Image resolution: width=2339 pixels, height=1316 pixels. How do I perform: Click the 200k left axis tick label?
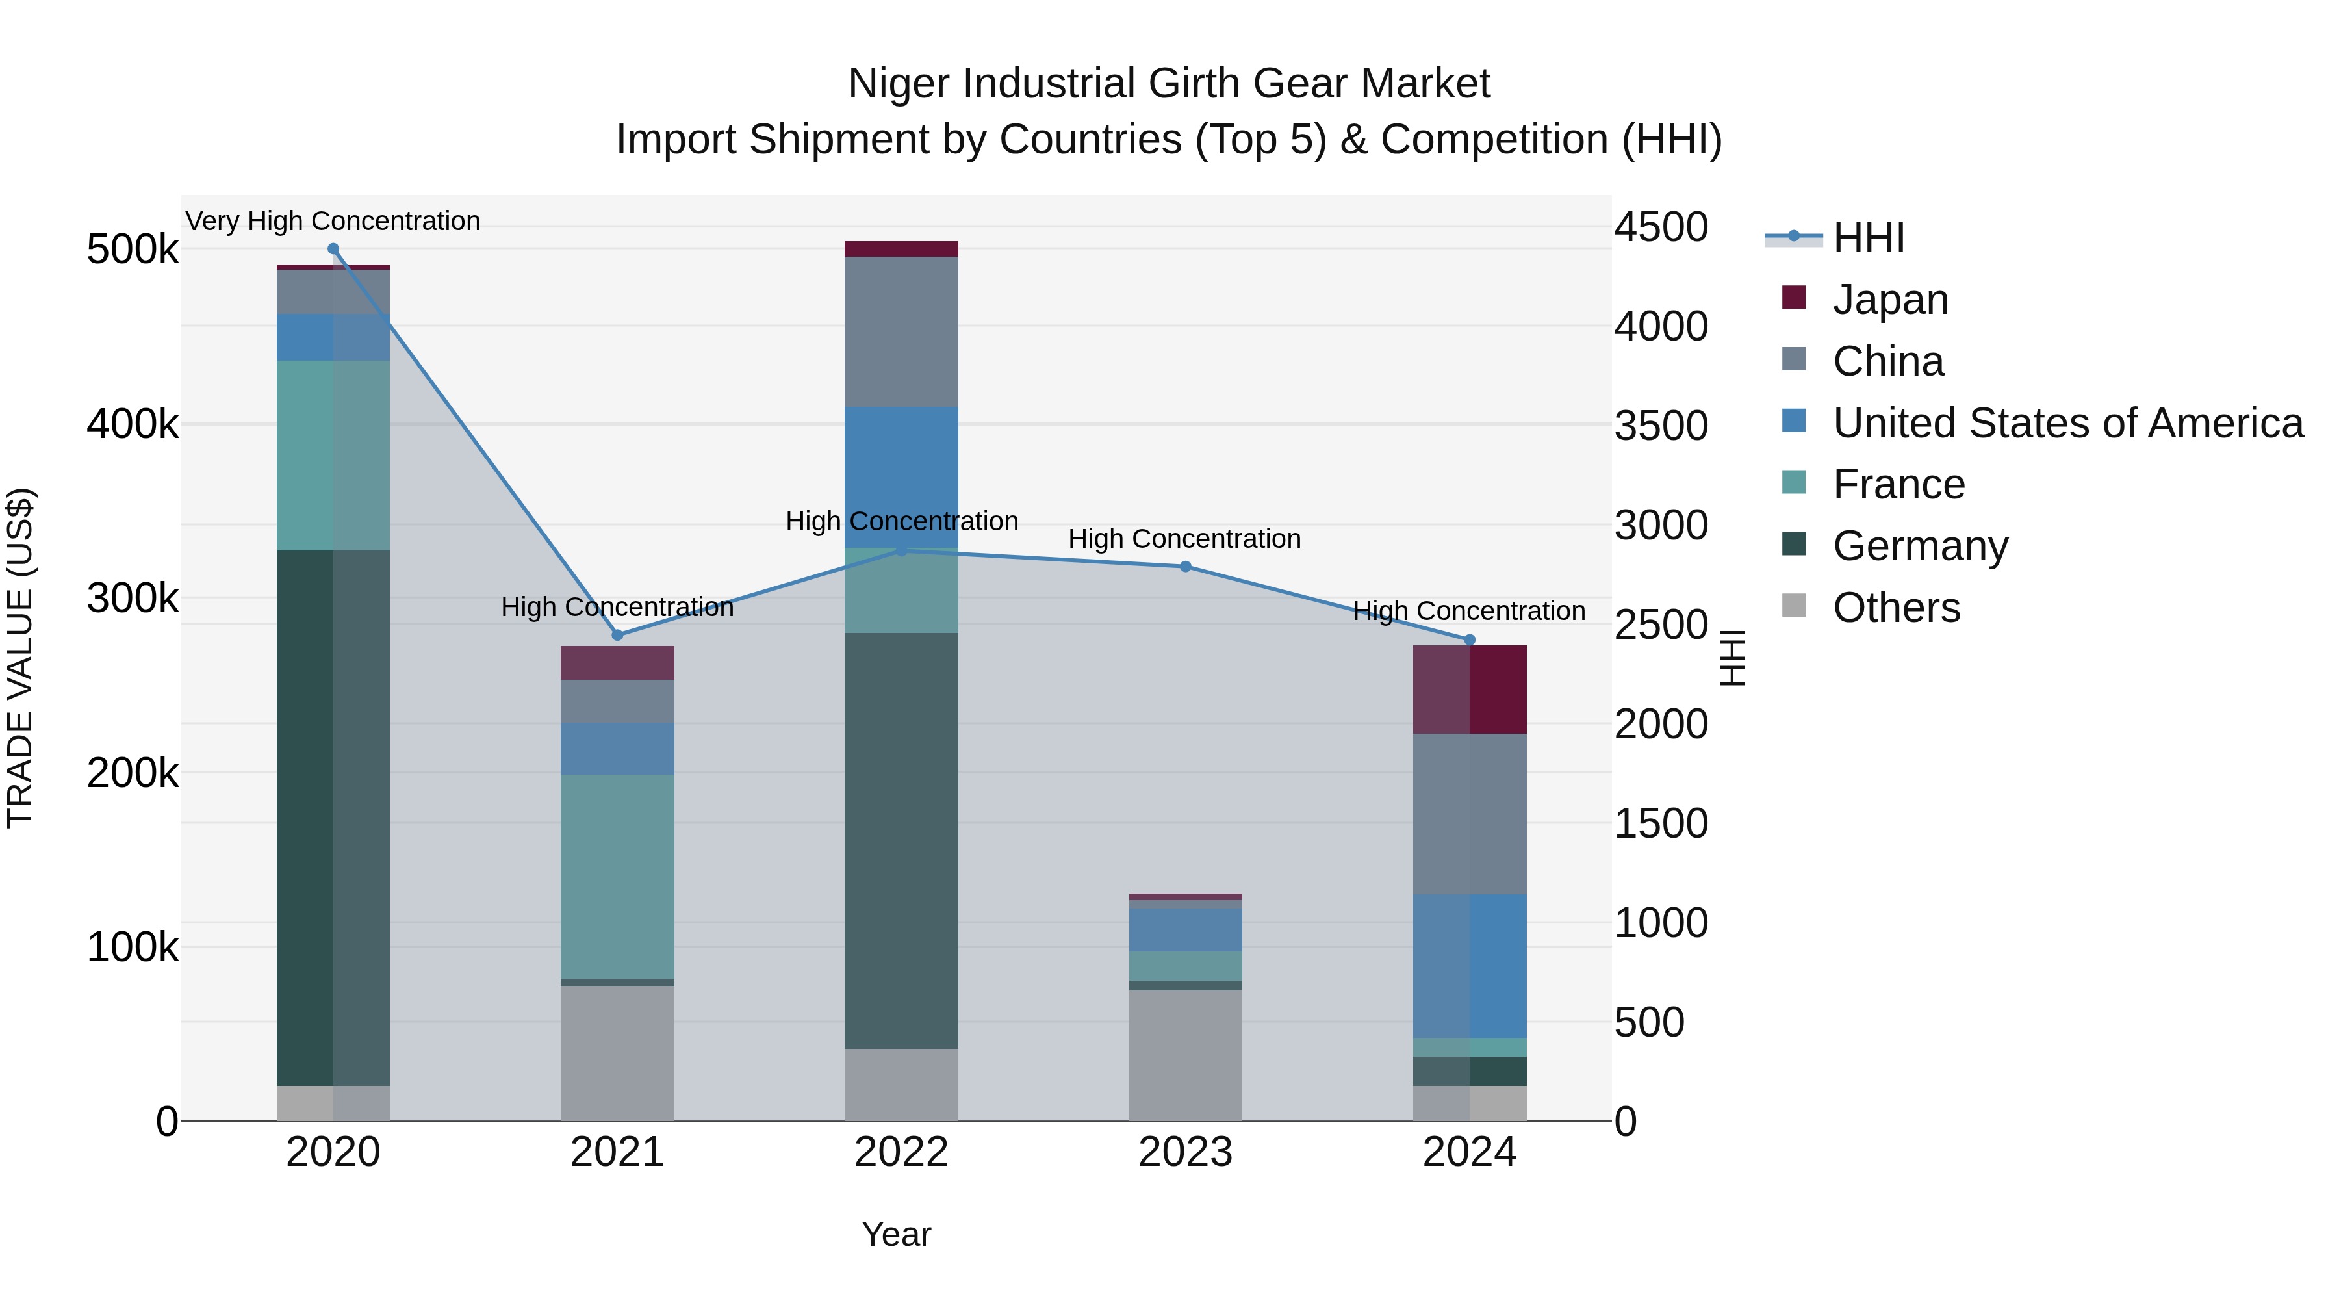[x=133, y=773]
